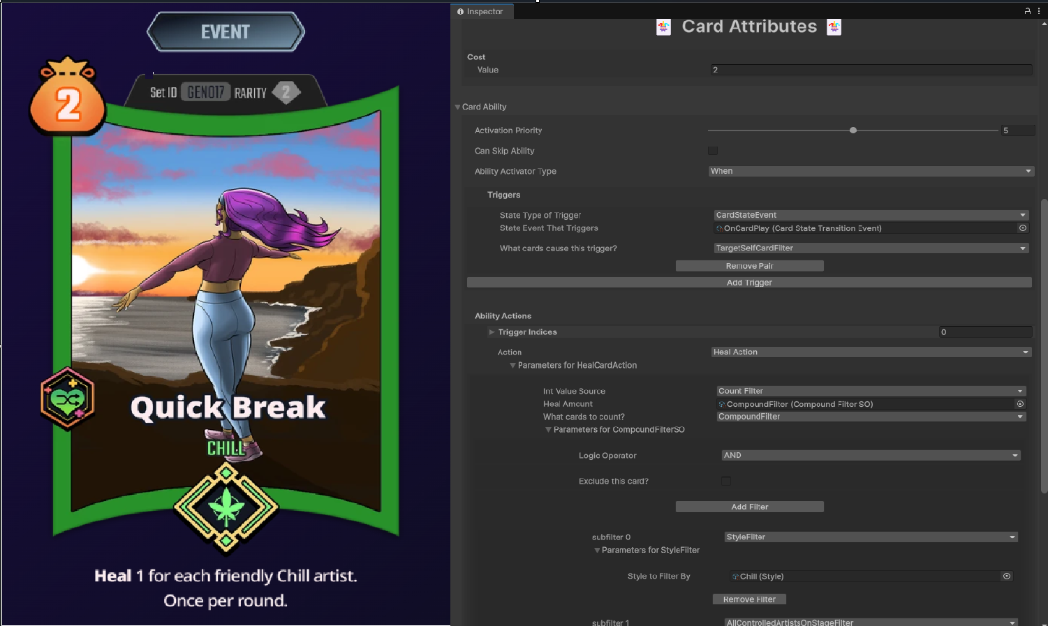Open the Logic Operator dropdown showing AND
Screen dimensions: 1048x626
click(870, 455)
